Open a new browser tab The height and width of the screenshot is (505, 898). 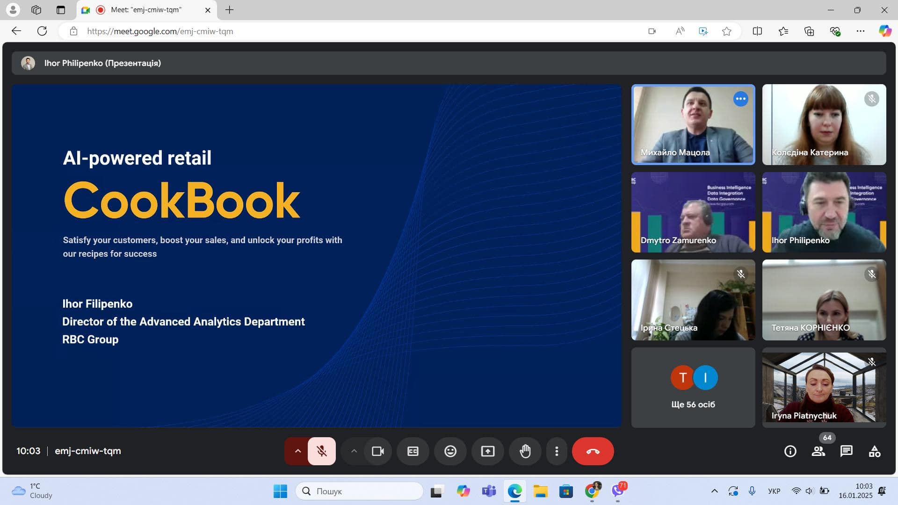point(229,10)
